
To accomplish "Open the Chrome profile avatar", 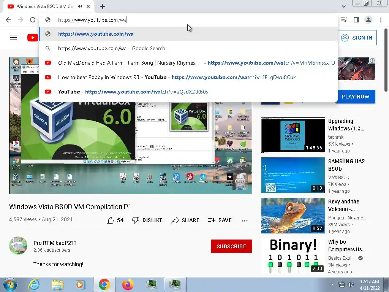I will 368,20.
